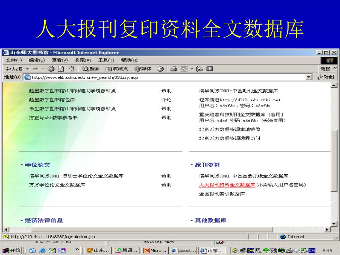Open 书生数字图书馆山东师范大学镜像站点 link
This screenshot has height=255, width=340.
pos(72,109)
